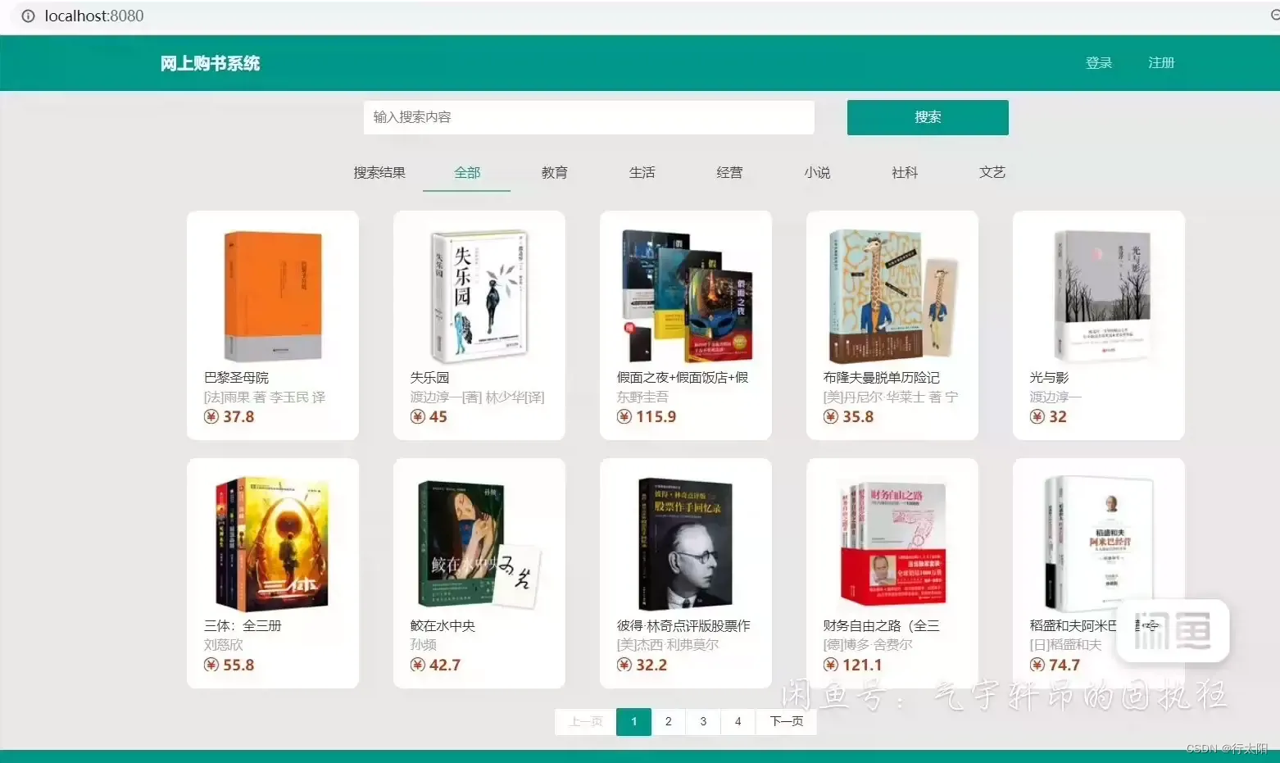This screenshot has width=1280, height=763.
Task: Click the site info icon beside localhost:8080
Action: [28, 16]
